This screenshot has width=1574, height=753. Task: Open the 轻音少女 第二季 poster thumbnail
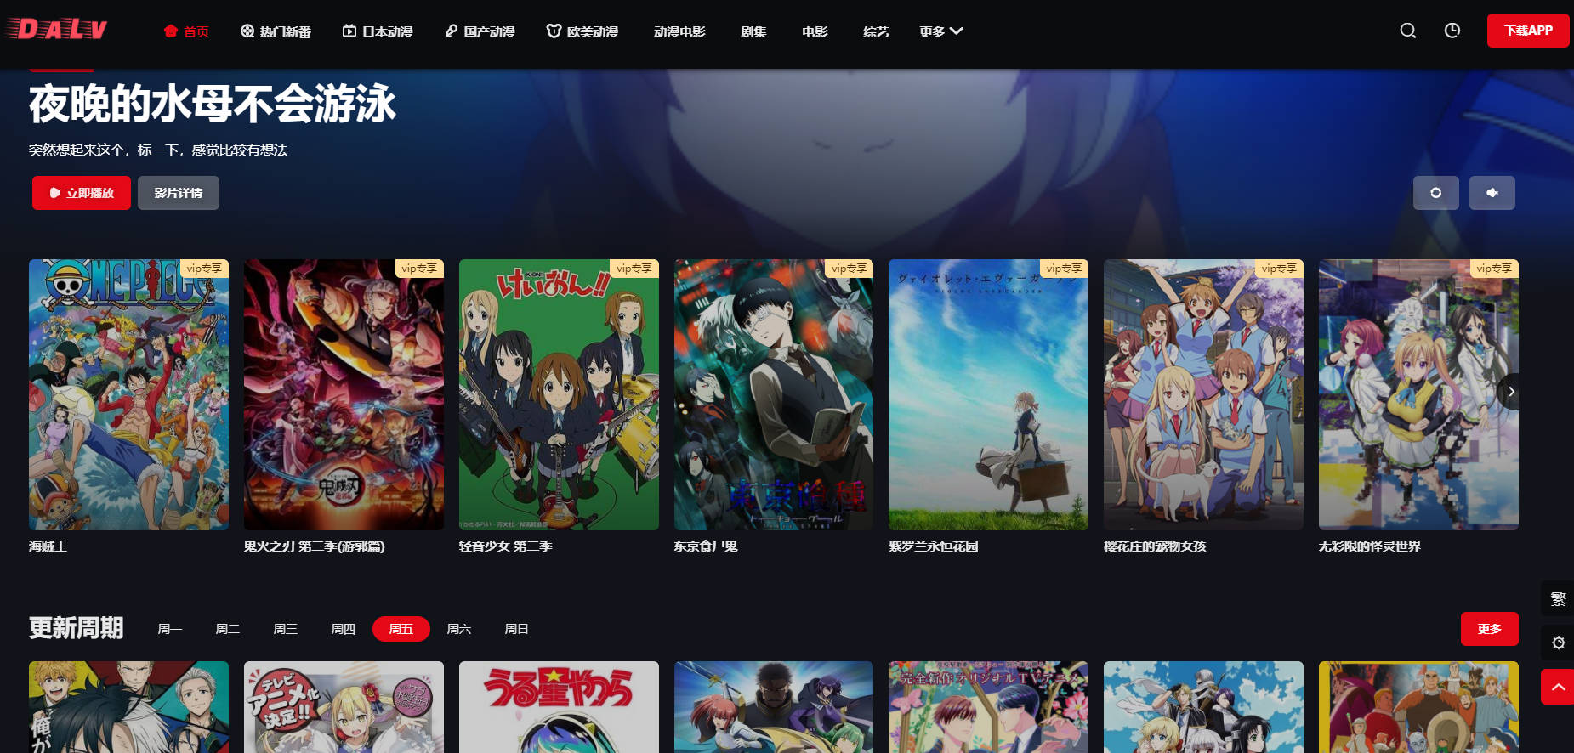pos(559,394)
